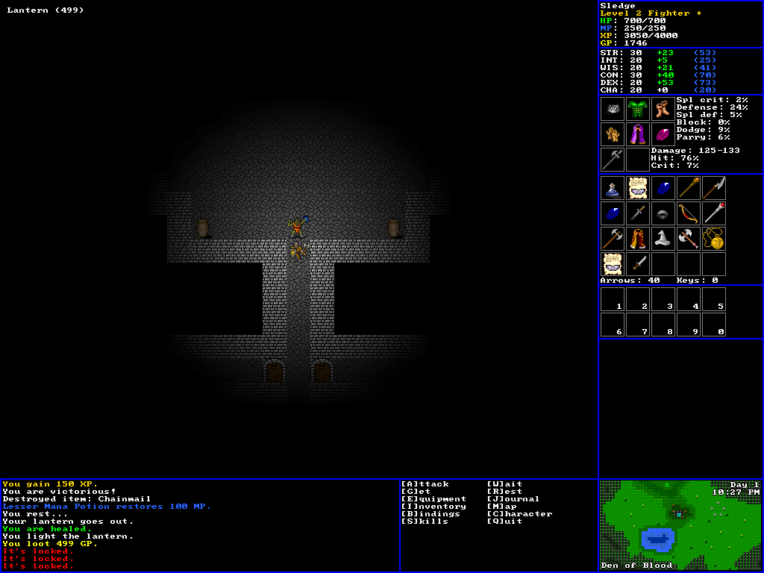This screenshot has width=764, height=573.
Task: Click the golden gloves equipment slot
Action: (x=613, y=134)
